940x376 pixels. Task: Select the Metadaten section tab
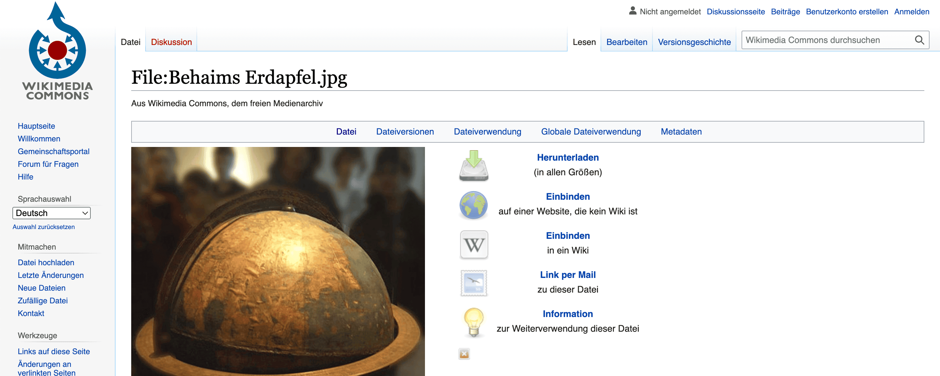point(681,132)
